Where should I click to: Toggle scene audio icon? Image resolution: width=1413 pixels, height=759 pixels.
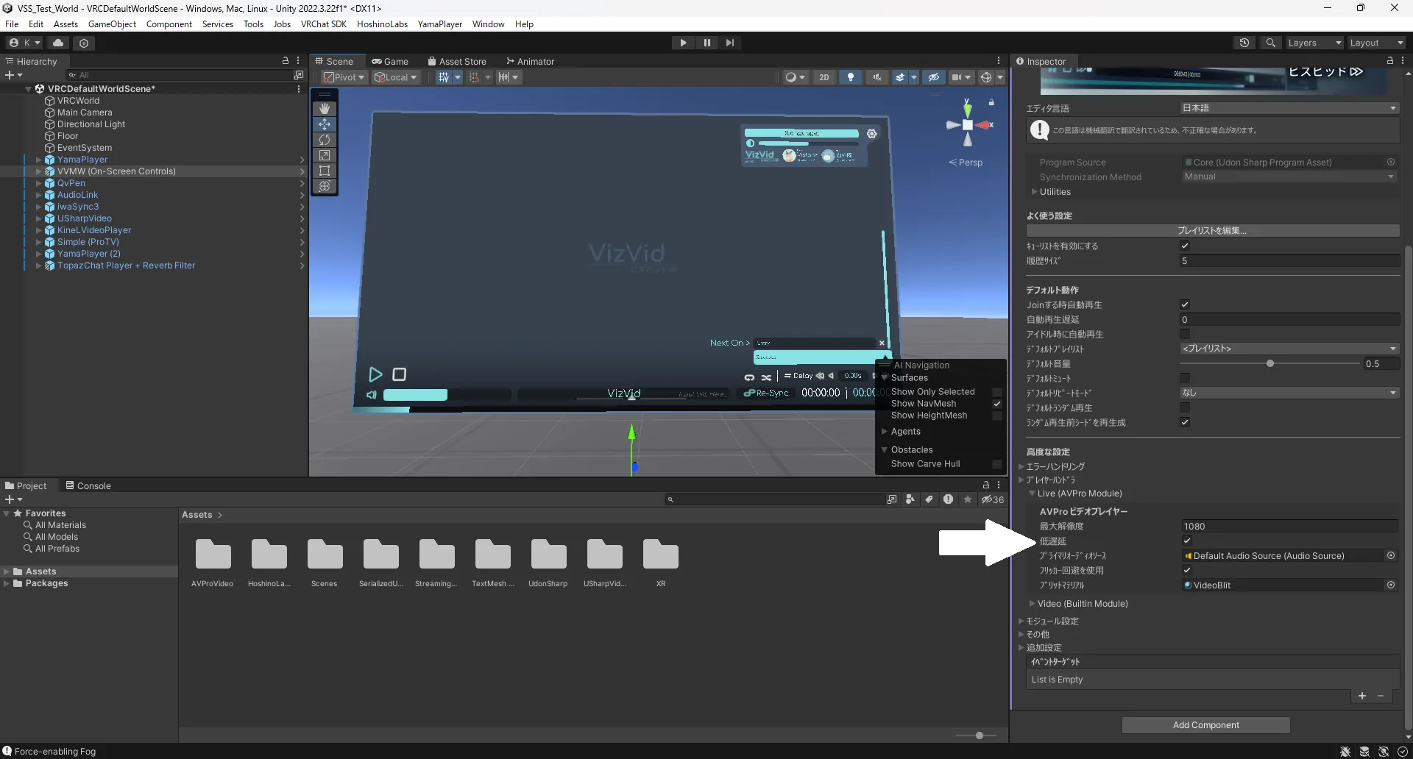click(877, 77)
